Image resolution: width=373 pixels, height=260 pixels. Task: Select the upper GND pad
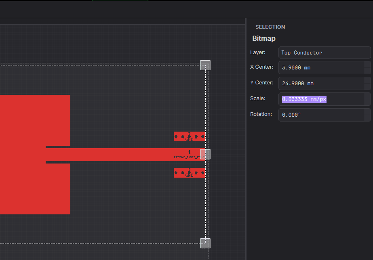190,136
